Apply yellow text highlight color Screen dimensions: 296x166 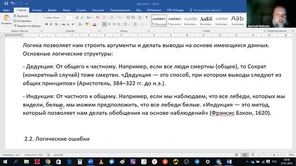pos(87,24)
